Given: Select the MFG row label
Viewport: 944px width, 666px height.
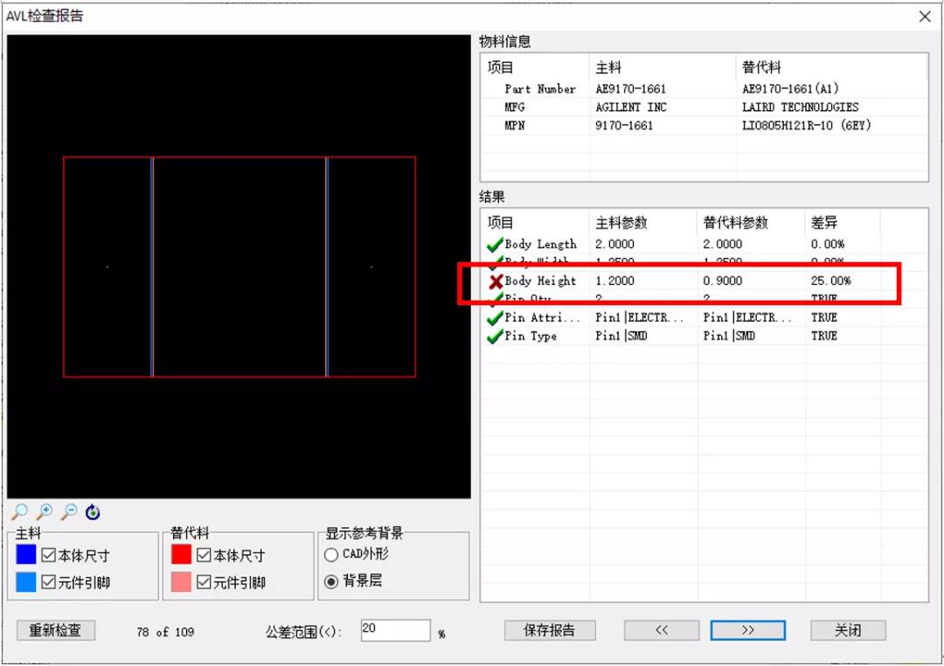Looking at the screenshot, I should pyautogui.click(x=515, y=108).
